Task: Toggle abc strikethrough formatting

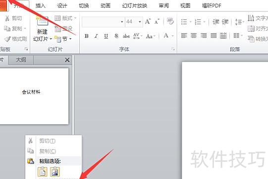Action: point(126,36)
